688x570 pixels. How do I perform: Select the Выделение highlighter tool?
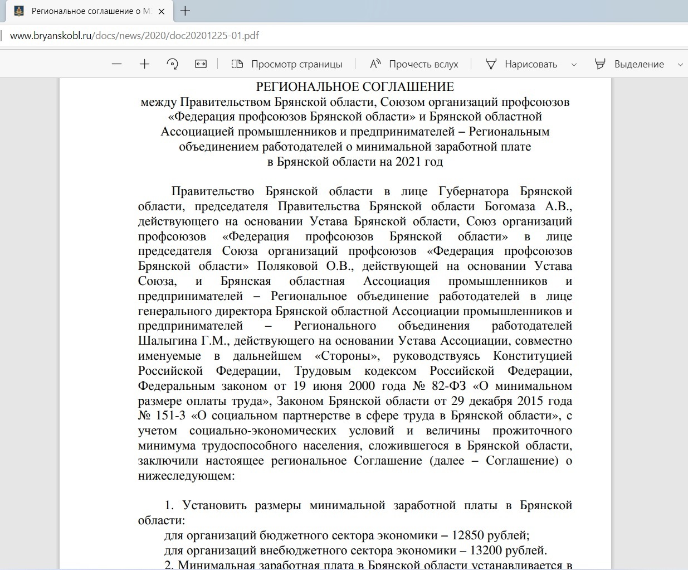click(x=630, y=64)
